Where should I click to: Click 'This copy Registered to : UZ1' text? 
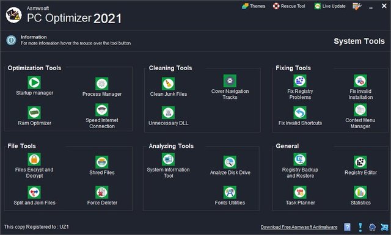(36, 227)
